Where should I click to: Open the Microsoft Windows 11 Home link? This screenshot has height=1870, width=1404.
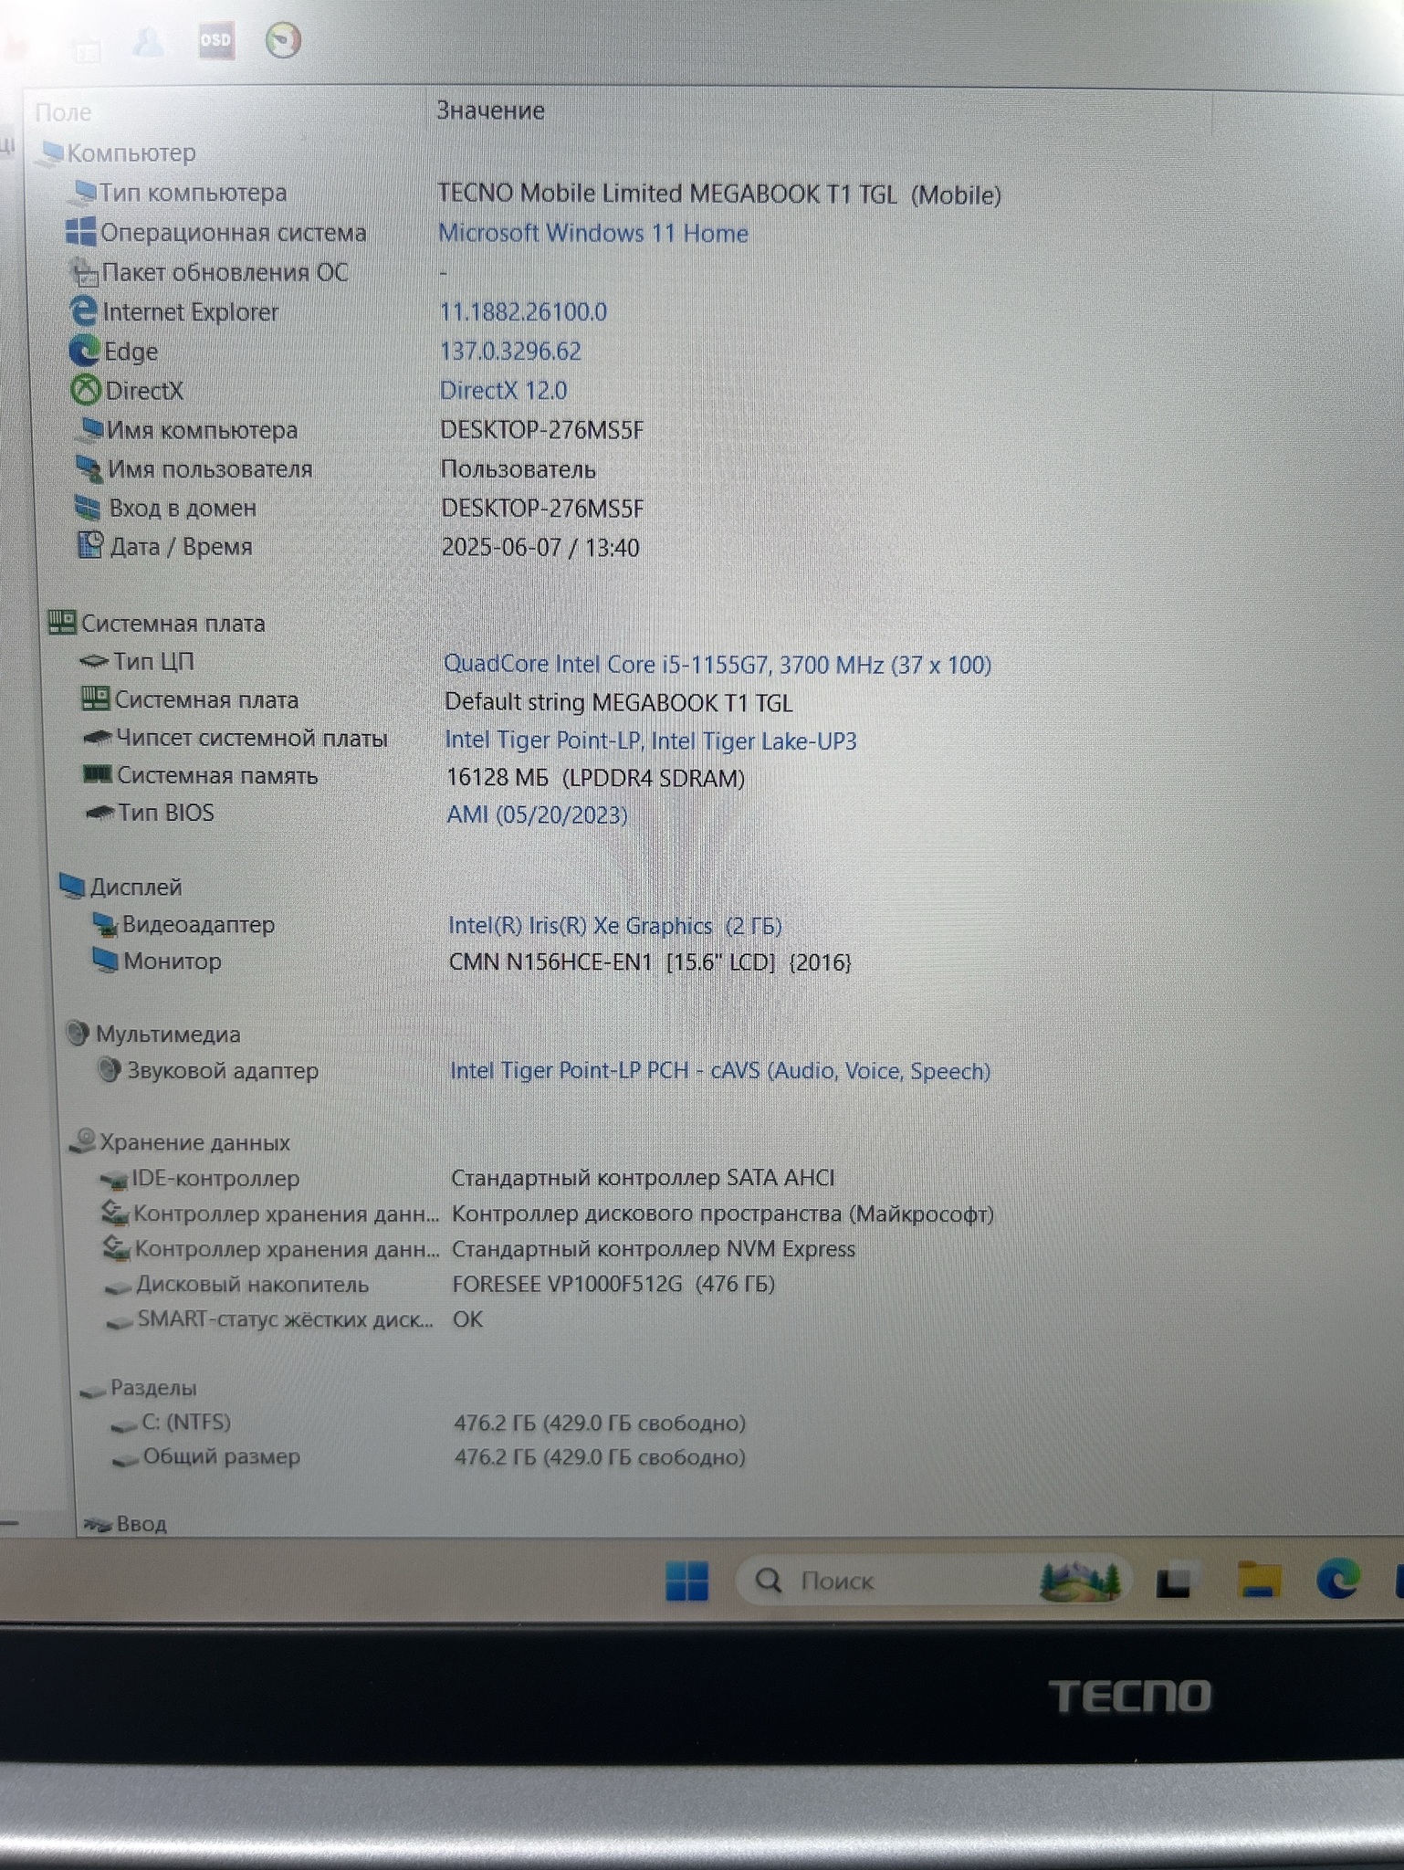click(593, 233)
